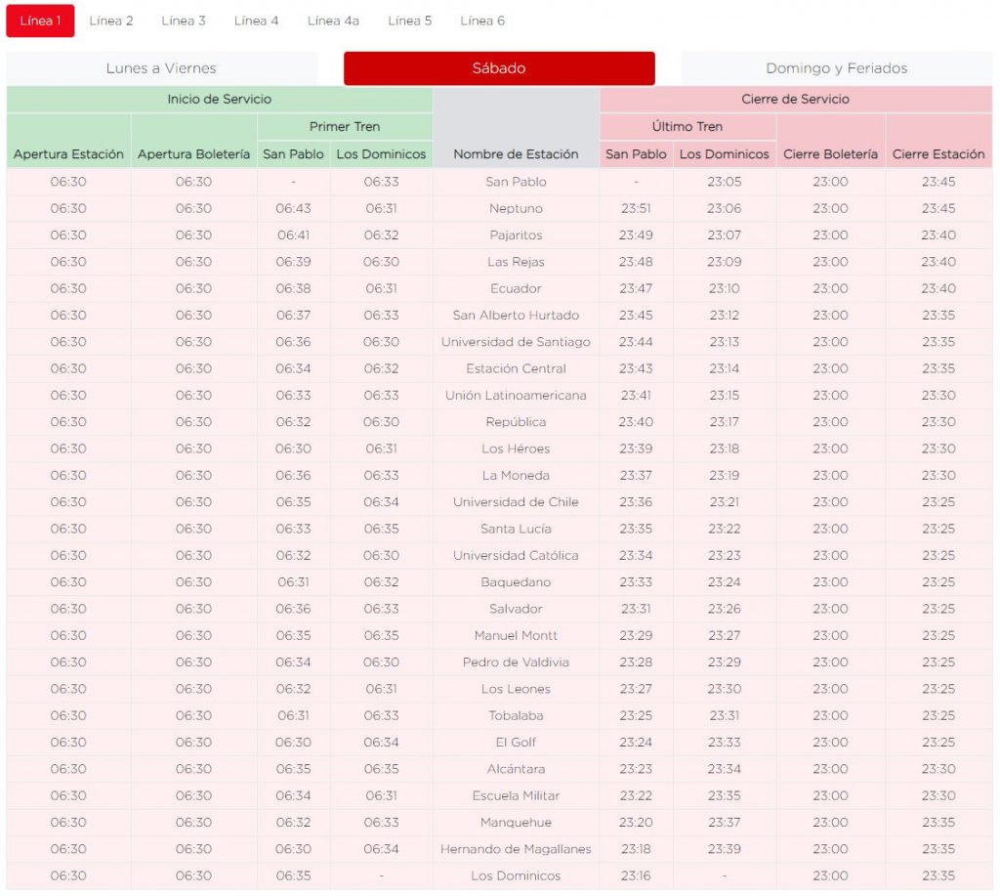Screen dimensions: 1000x896
Task: Select the San Pablo station name cell
Action: coord(516,182)
